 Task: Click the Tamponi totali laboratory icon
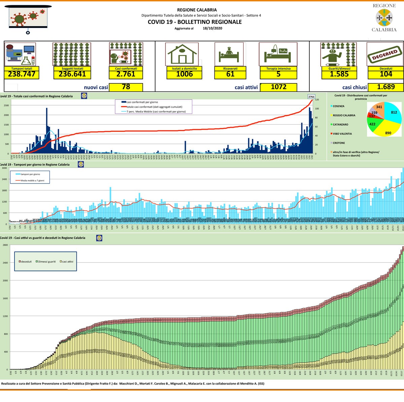tap(20, 54)
